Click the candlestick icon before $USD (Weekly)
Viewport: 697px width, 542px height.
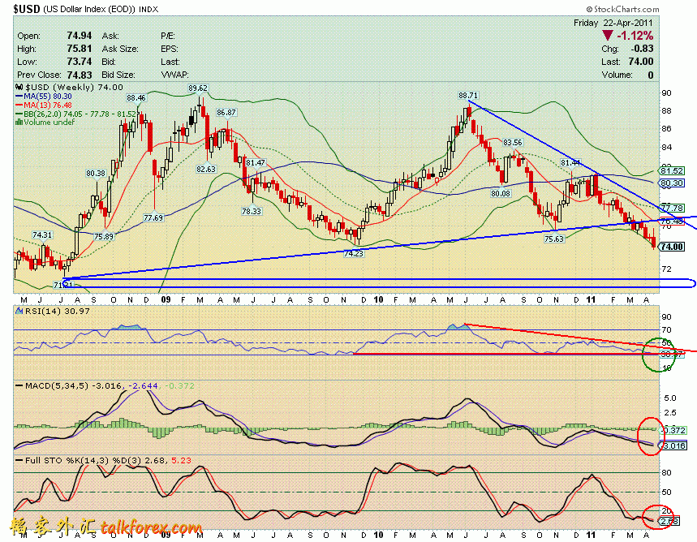(19, 87)
